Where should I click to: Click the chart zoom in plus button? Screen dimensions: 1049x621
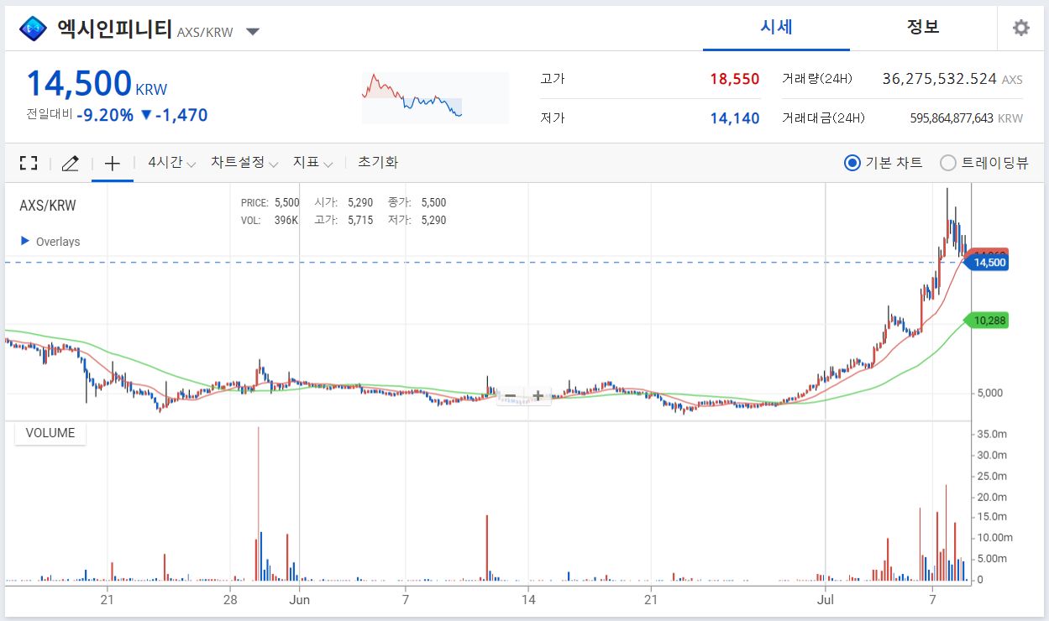(538, 395)
